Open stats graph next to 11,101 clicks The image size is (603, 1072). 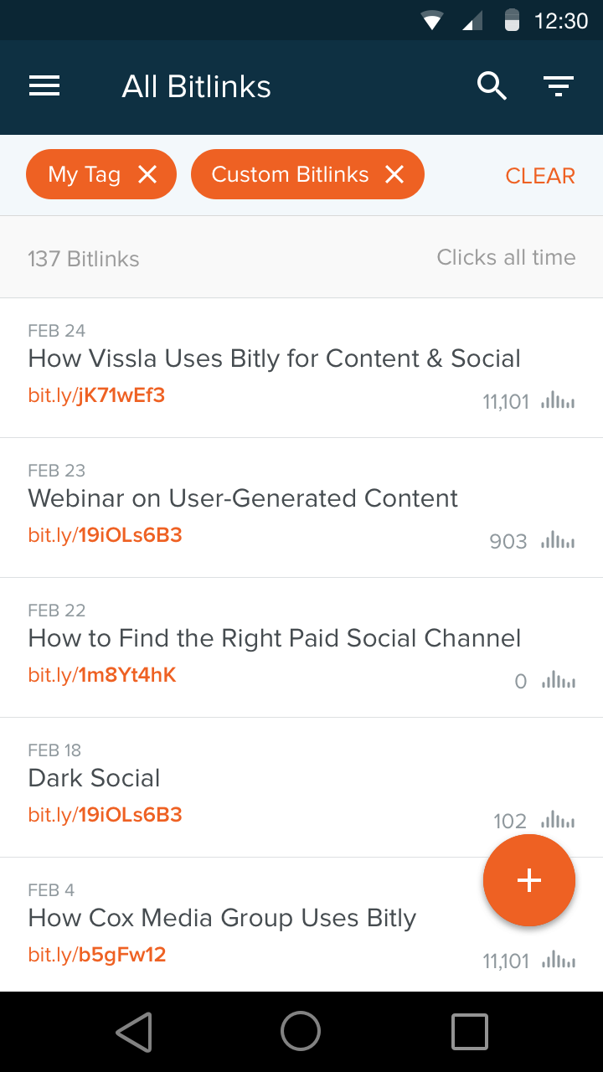pyautogui.click(x=559, y=401)
